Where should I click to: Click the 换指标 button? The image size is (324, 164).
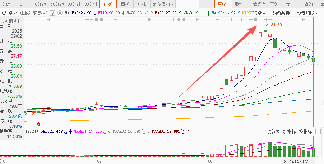[x=305, y=131]
